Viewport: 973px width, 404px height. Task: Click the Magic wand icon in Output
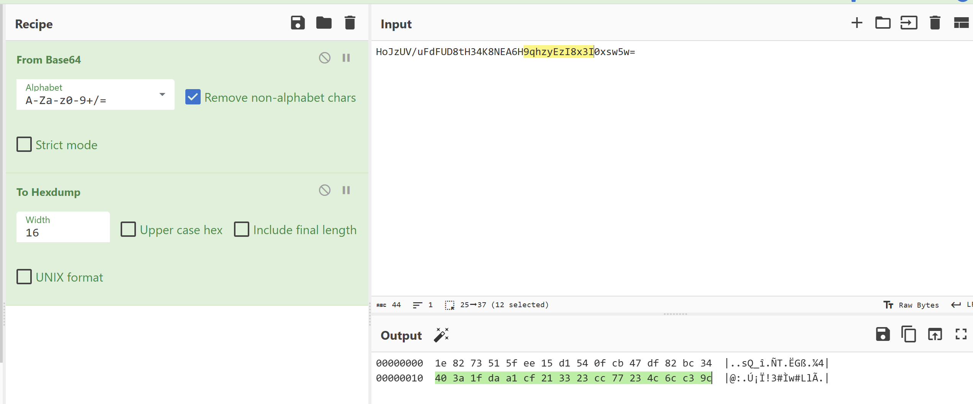click(441, 335)
